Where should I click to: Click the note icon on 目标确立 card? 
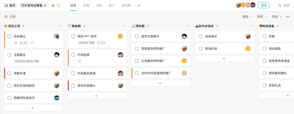click(x=16, y=43)
